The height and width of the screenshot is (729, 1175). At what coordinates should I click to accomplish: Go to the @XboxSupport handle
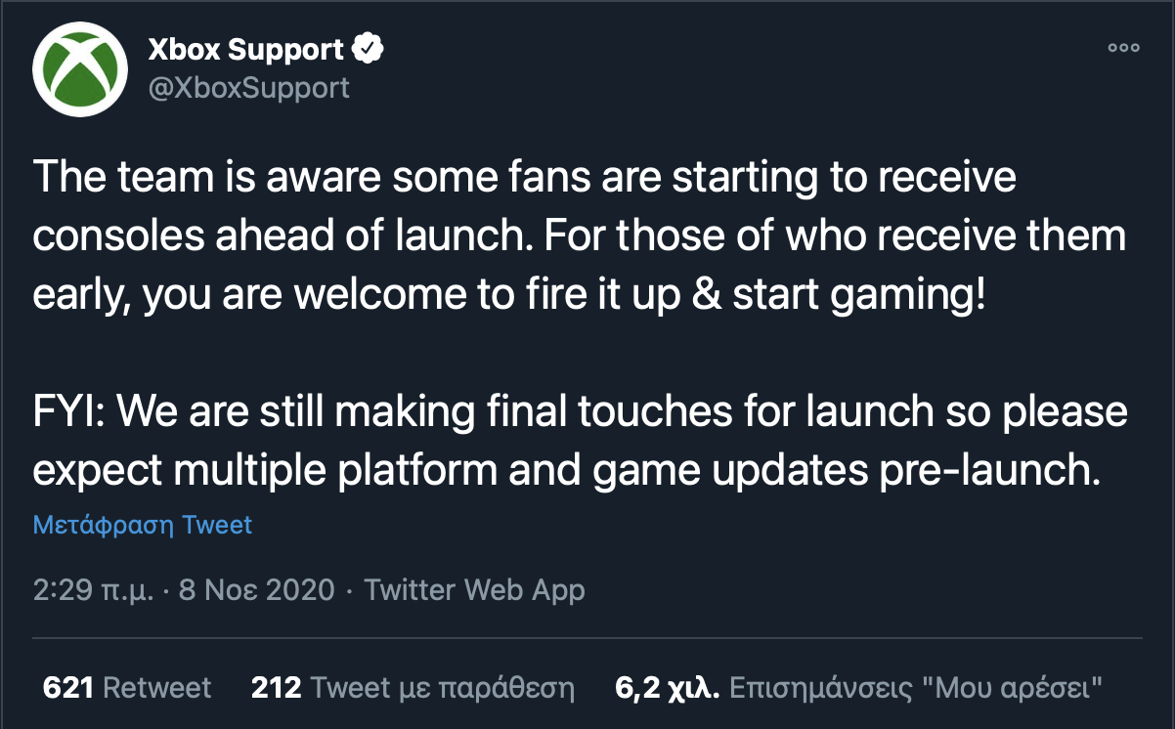pos(248,88)
